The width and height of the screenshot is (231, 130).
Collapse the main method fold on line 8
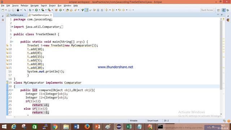coord(13,42)
